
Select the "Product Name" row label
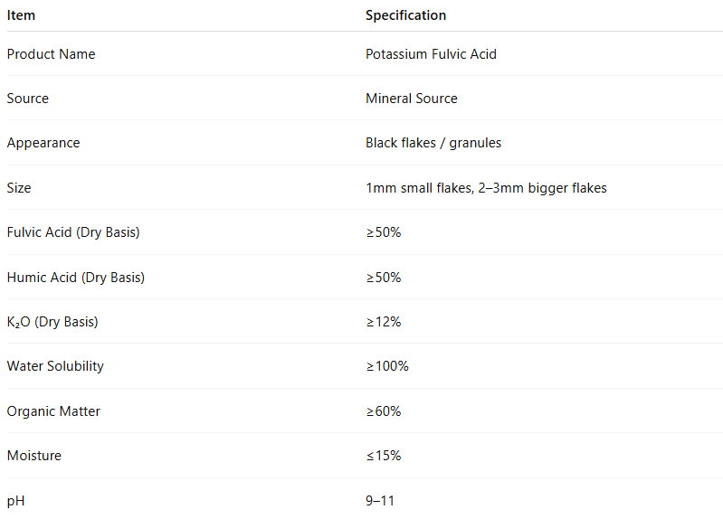coord(51,54)
